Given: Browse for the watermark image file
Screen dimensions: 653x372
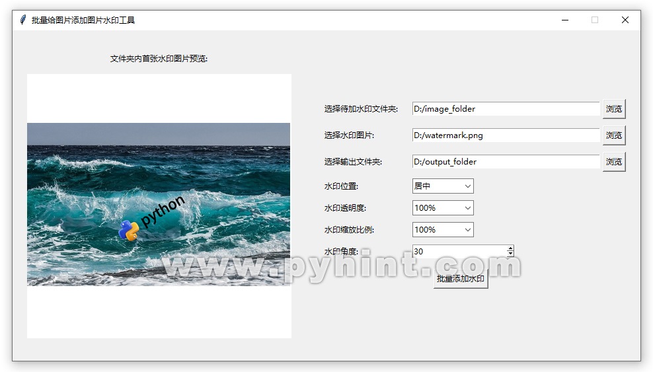Looking at the screenshot, I should 614,135.
